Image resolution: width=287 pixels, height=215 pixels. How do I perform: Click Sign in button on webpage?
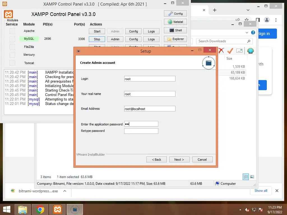click(267, 34)
